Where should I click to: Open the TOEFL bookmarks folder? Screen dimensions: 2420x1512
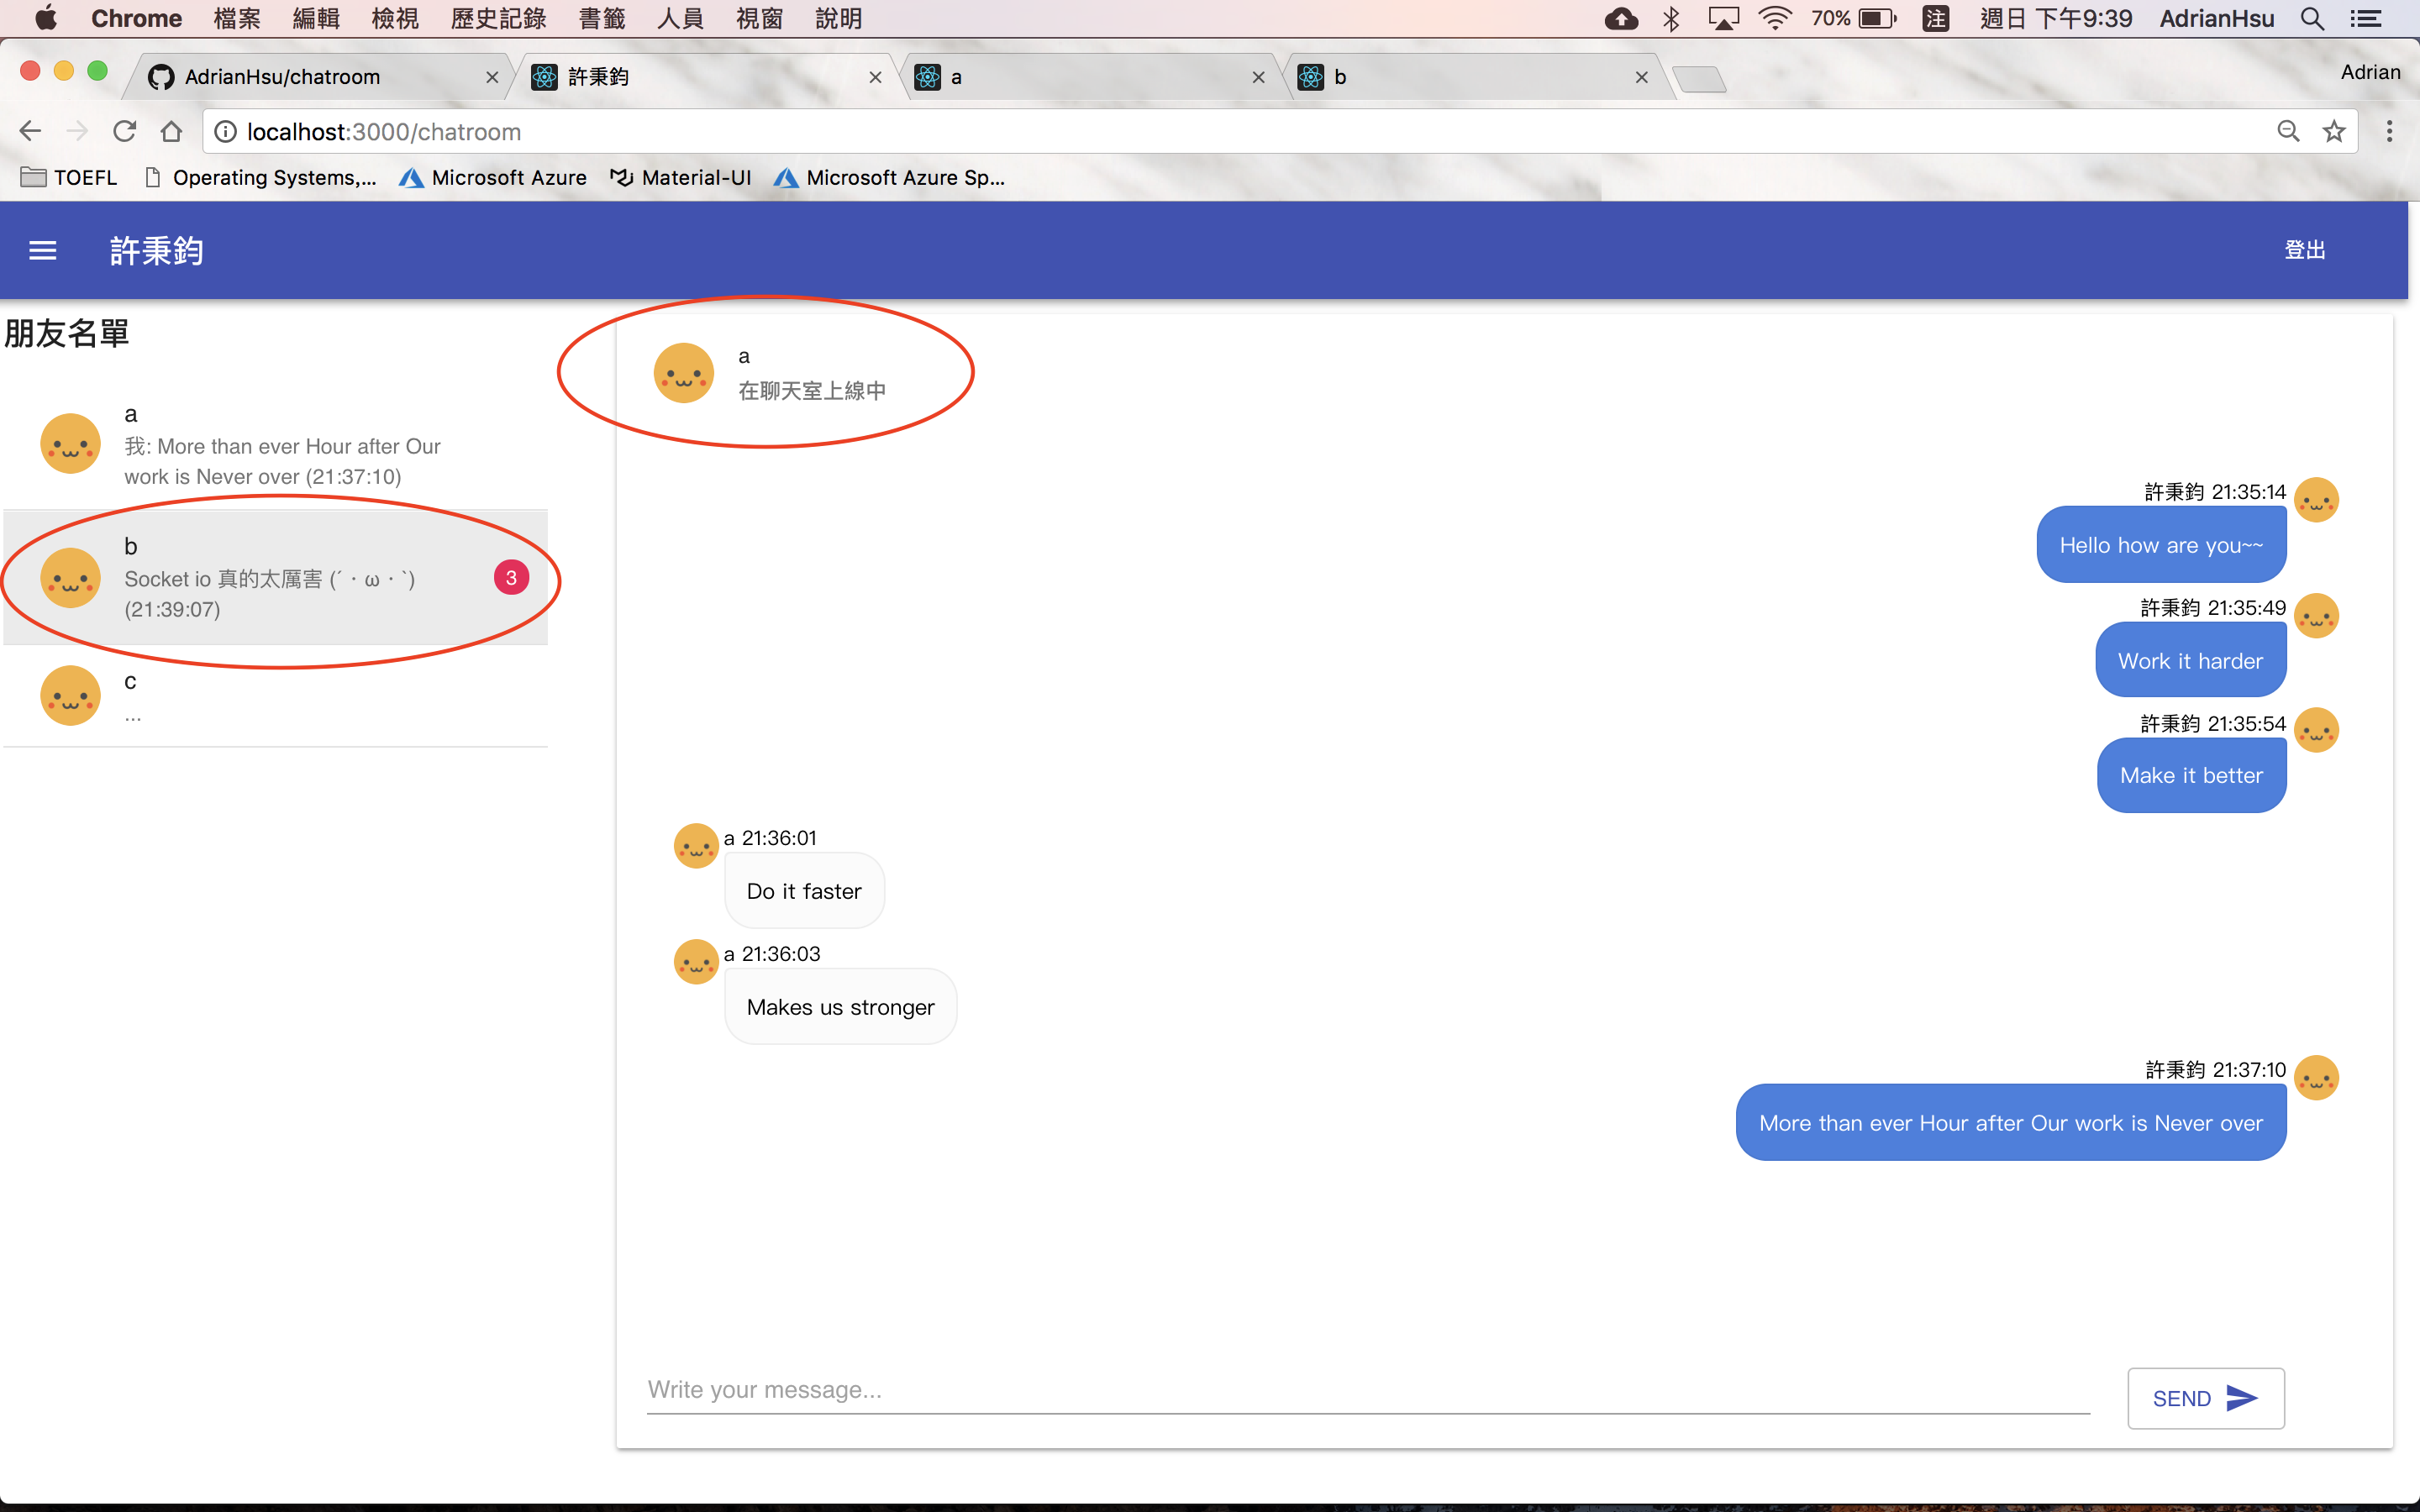pyautogui.click(x=70, y=178)
